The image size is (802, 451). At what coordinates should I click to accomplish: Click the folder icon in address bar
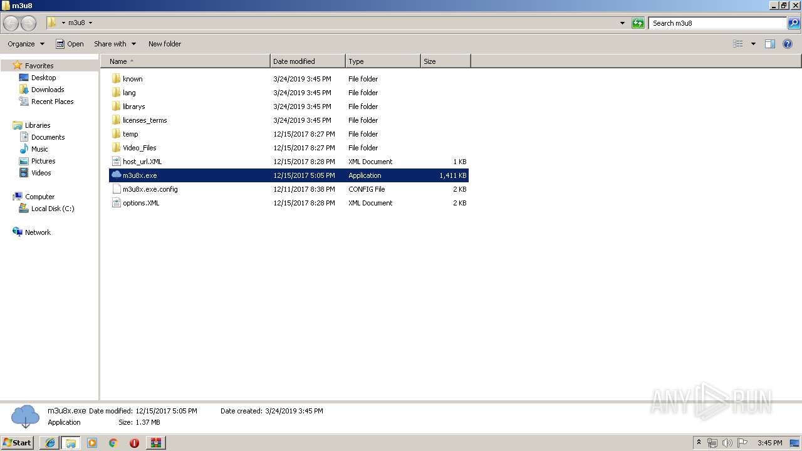pyautogui.click(x=51, y=23)
